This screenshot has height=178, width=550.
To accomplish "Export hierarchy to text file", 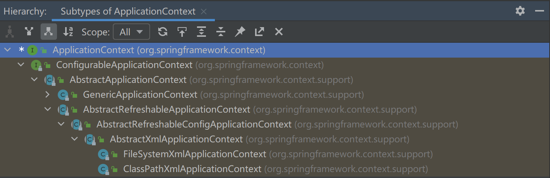I will pyautogui.click(x=260, y=32).
